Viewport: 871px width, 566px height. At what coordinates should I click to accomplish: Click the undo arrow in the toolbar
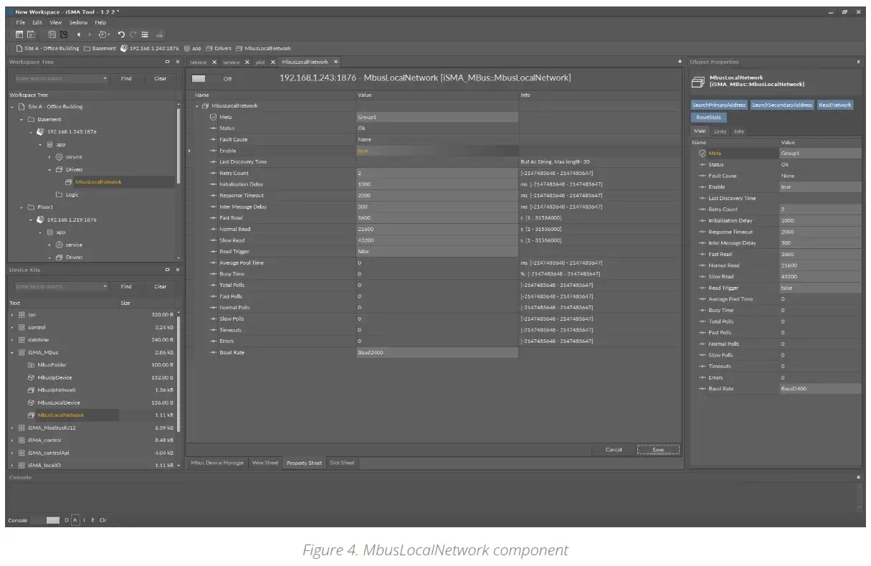point(121,34)
